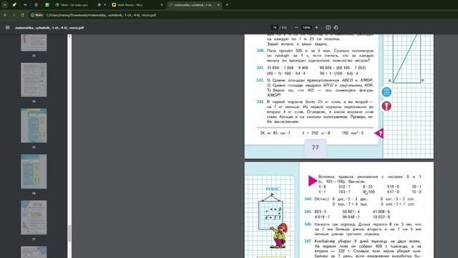
Task: Close the Meet browser tab
Action: (105, 5)
